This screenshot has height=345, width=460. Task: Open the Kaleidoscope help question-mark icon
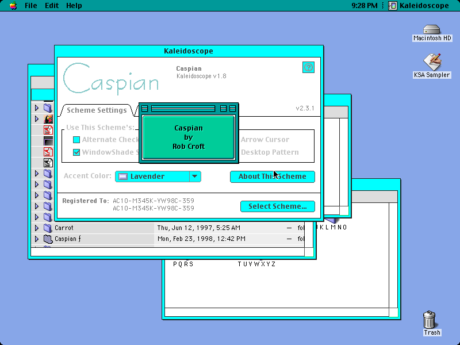point(308,67)
